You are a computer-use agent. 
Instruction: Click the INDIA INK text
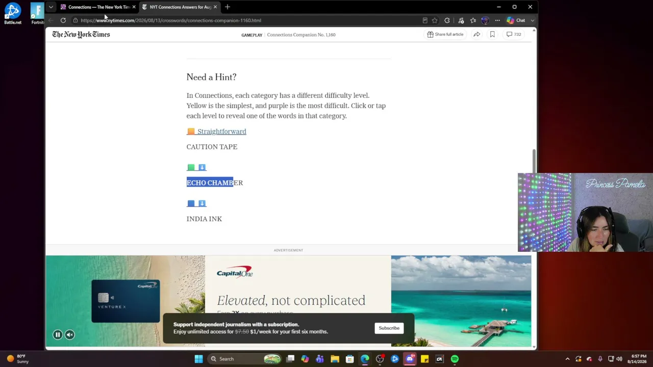click(204, 219)
